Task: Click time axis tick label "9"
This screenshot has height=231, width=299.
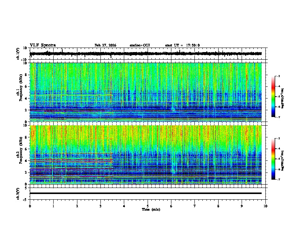Action: 242,206
